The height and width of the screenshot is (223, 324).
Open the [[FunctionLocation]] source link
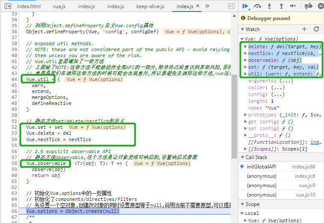pos(316,142)
